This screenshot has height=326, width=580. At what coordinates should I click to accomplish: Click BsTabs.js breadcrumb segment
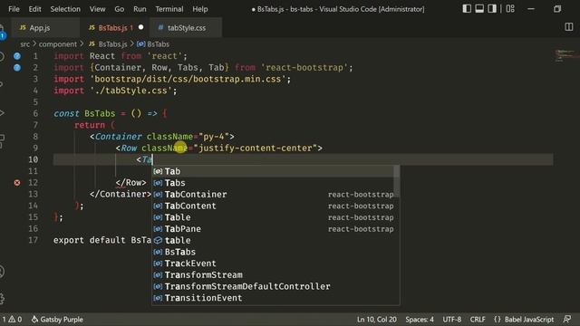108,44
